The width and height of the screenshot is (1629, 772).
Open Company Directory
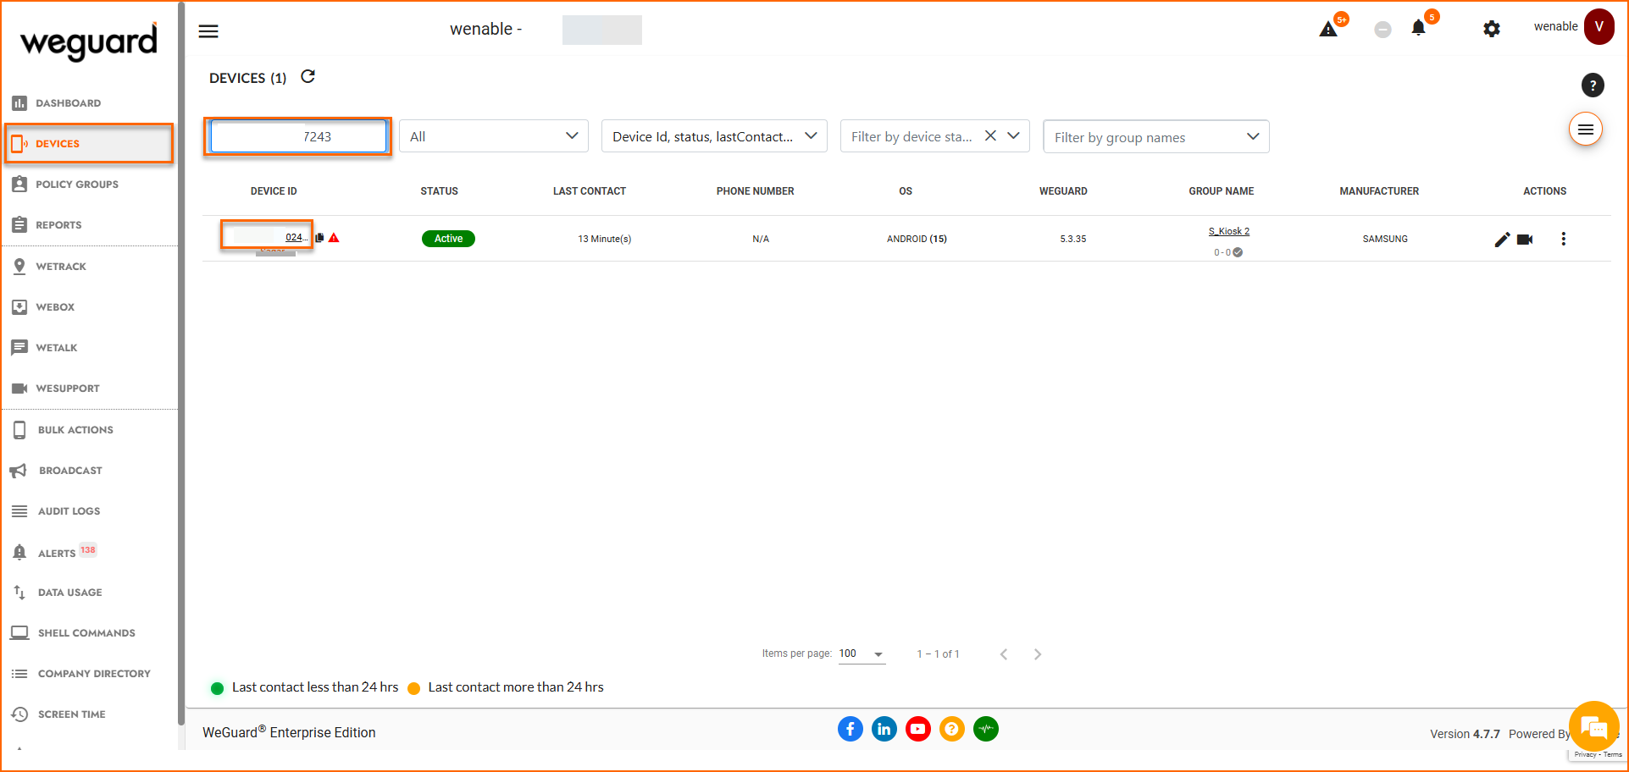94,674
